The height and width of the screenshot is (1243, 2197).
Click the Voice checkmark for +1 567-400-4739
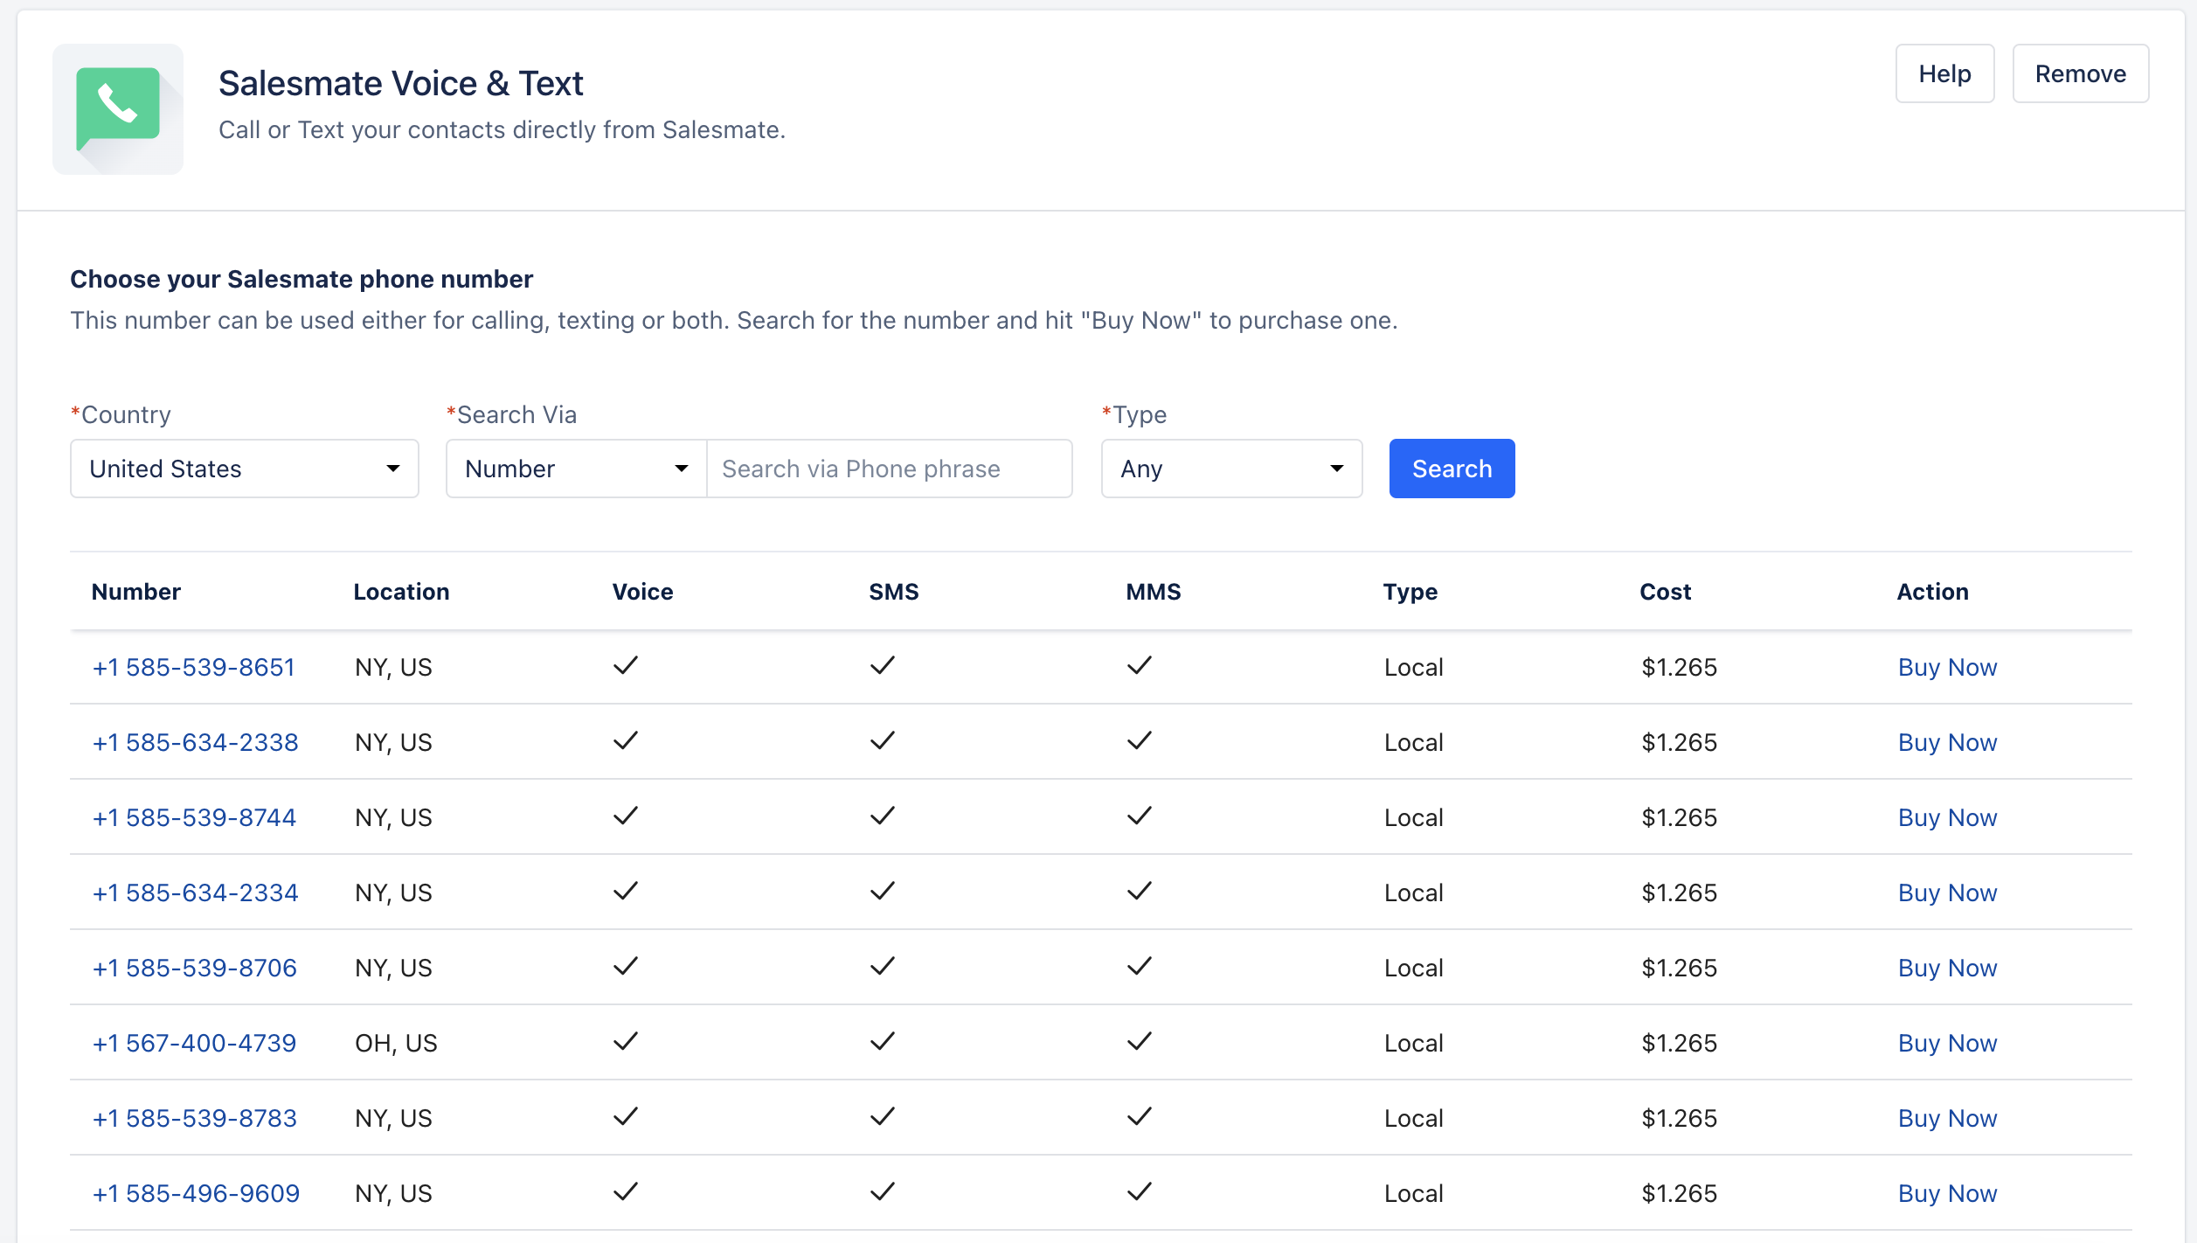pos(626,1041)
